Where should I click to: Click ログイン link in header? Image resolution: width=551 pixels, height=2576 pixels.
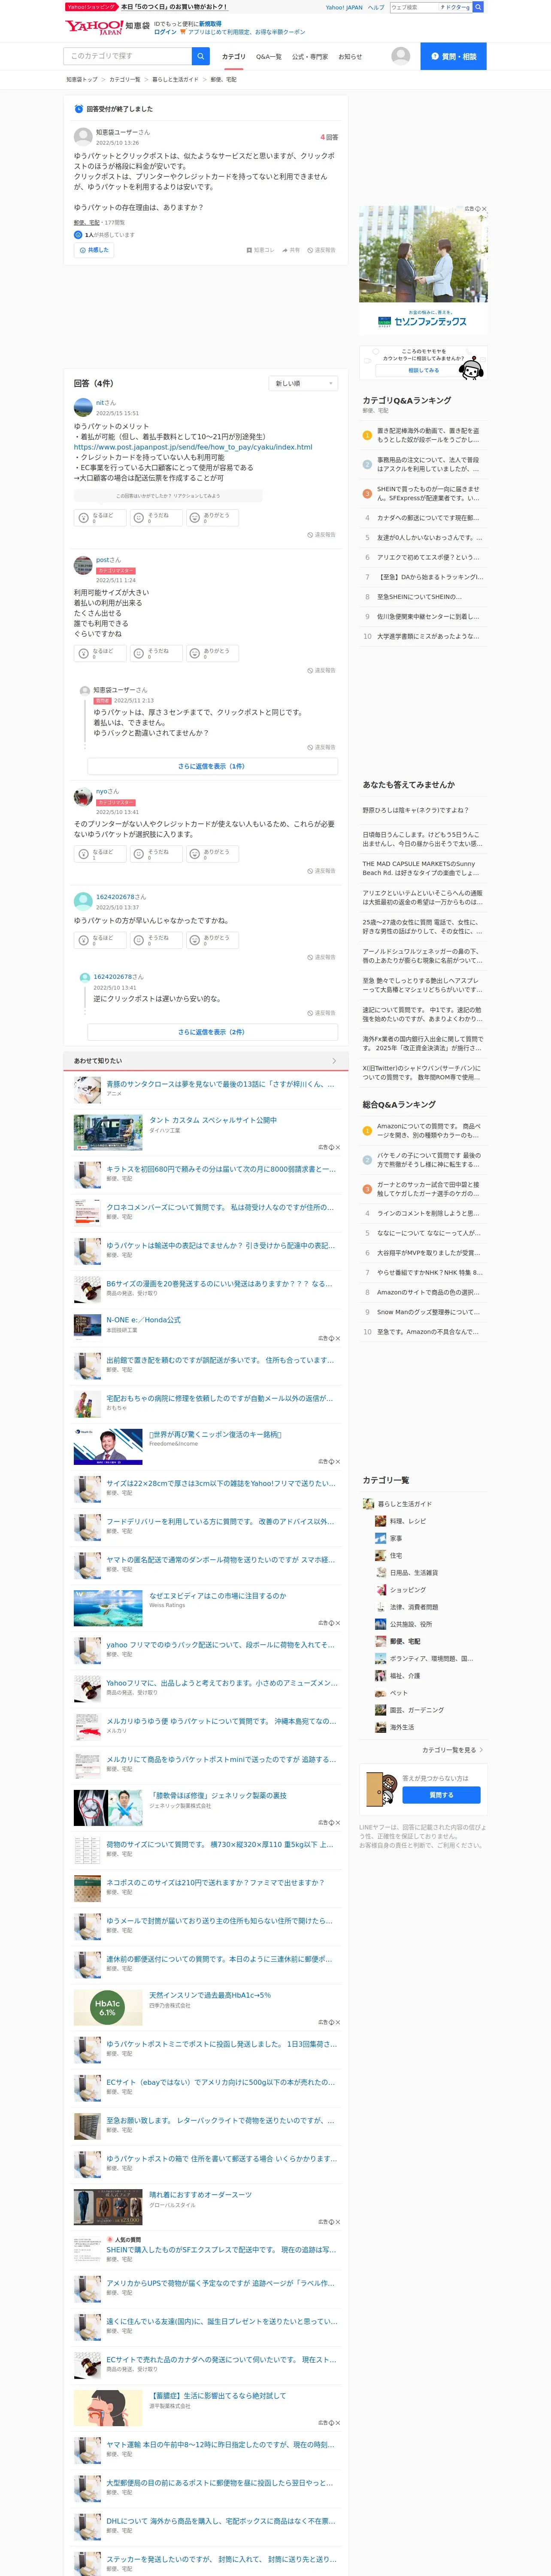coord(165,32)
